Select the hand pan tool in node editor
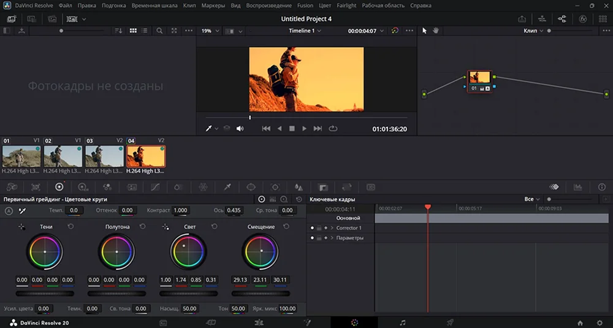Screen dimensions: 613x328 pos(435,31)
